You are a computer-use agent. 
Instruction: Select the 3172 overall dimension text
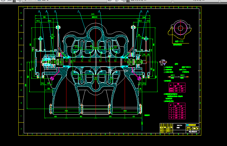pyautogui.click(x=92, y=14)
